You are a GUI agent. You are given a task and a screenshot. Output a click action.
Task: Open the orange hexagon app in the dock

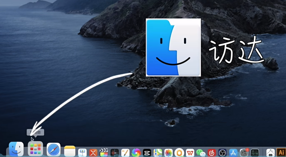click(179, 153)
